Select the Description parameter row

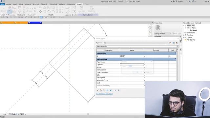pos(136,78)
